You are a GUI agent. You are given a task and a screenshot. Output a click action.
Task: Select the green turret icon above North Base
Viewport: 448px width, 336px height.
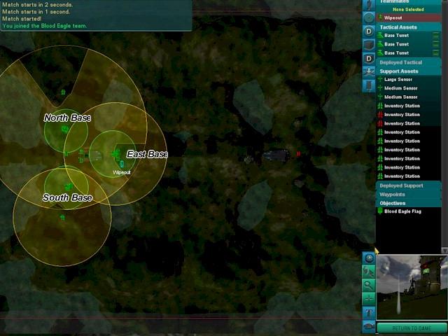pos(63,92)
